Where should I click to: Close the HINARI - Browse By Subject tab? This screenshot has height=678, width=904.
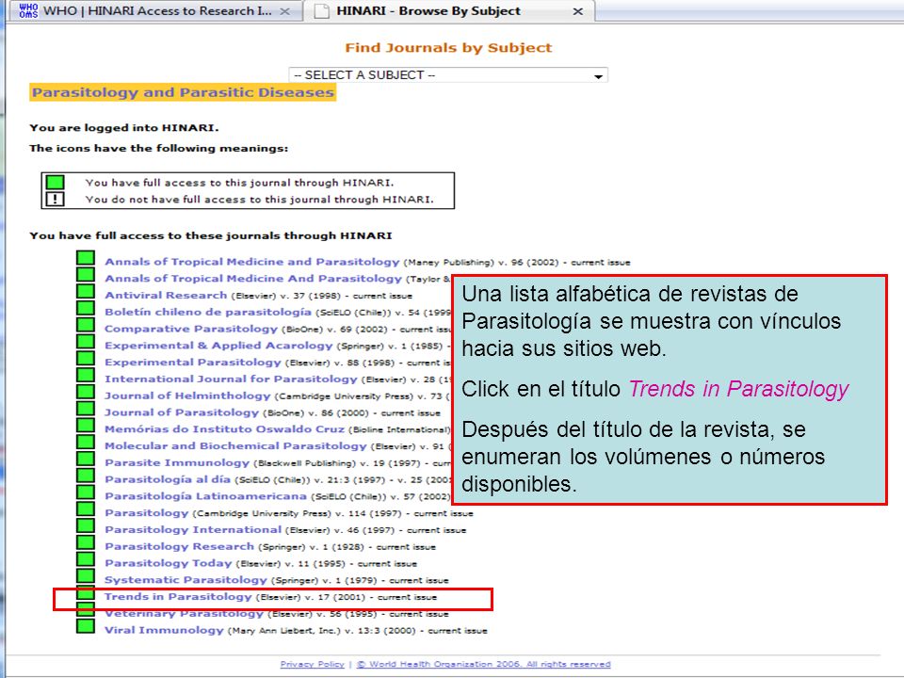(x=577, y=11)
